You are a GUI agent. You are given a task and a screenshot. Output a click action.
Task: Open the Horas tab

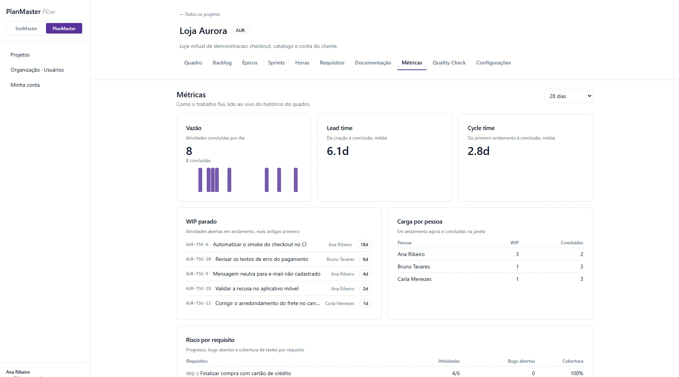302,63
